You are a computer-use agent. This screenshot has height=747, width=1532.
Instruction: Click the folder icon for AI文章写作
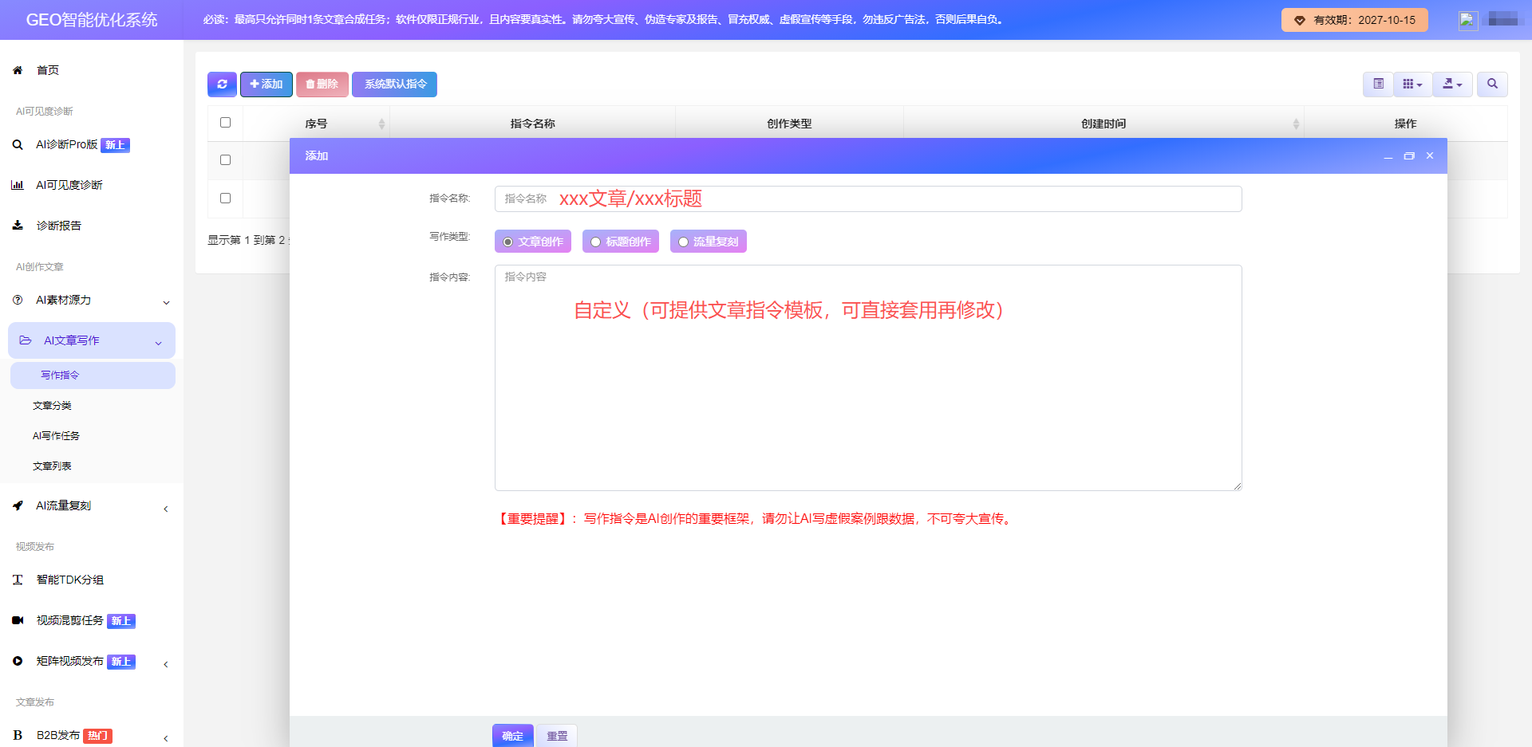click(x=26, y=340)
